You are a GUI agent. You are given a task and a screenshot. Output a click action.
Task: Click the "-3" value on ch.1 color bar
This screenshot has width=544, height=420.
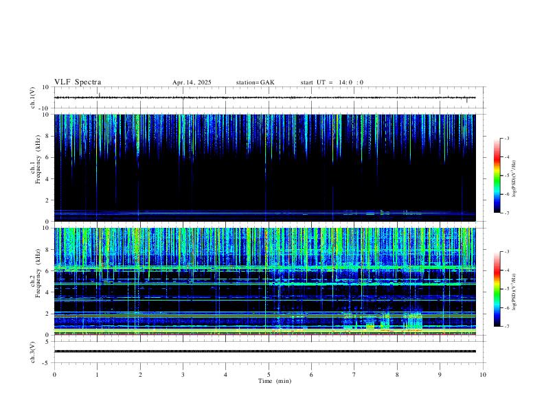tap(506, 139)
